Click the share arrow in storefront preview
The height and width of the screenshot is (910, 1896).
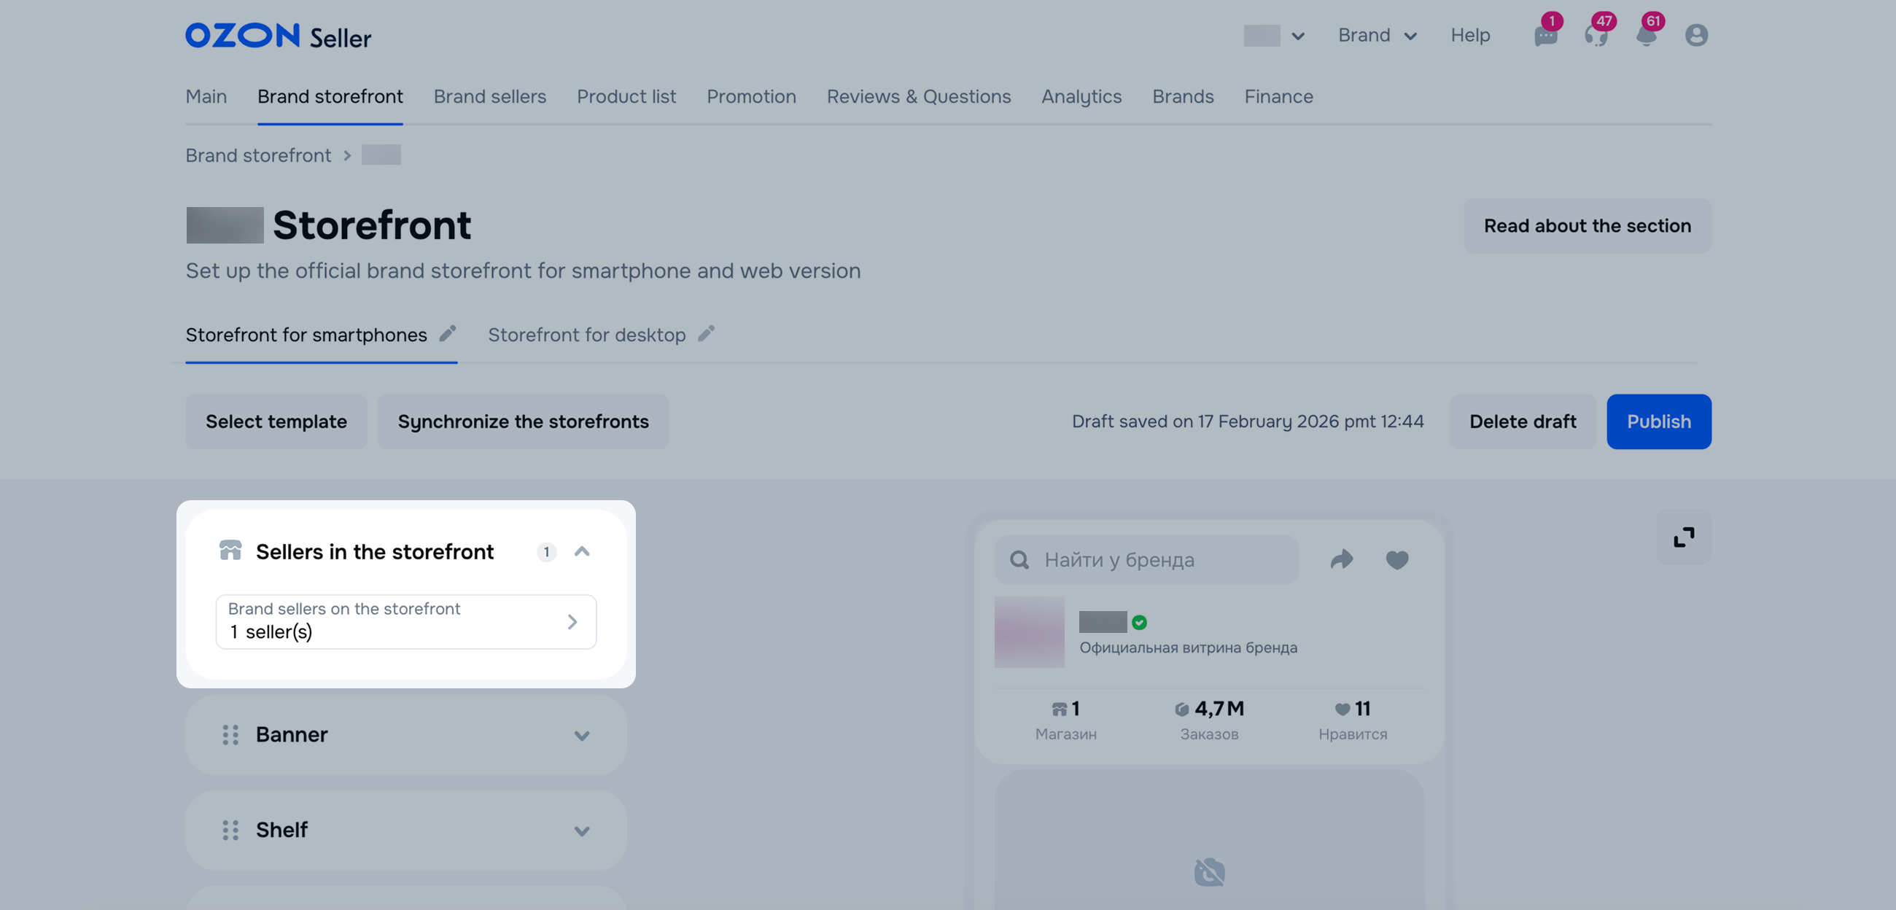[x=1342, y=559]
